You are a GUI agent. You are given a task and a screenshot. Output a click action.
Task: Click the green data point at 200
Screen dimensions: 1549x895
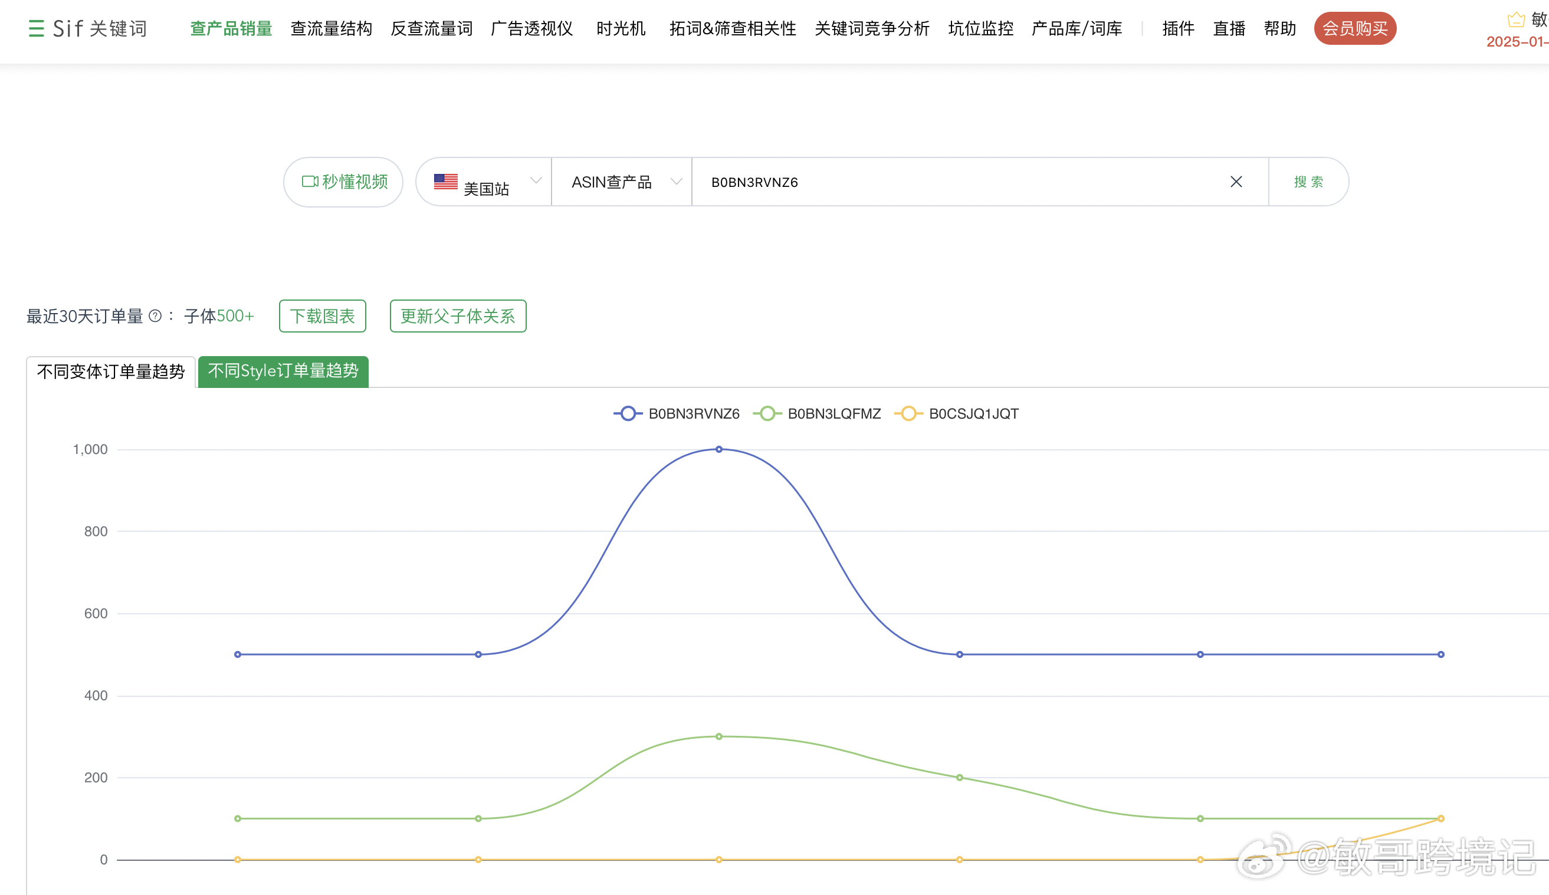(x=959, y=778)
